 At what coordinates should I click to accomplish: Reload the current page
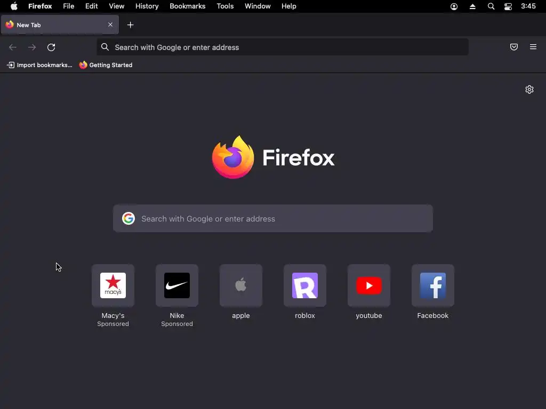51,47
